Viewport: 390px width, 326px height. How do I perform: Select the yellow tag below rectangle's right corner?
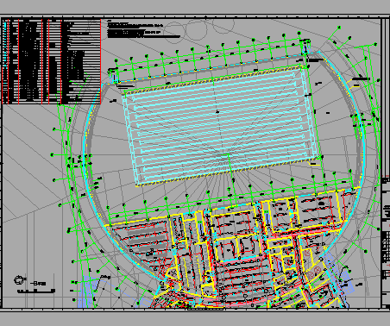click(x=314, y=164)
